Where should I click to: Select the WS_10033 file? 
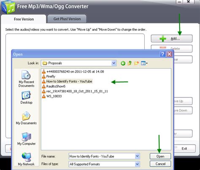coord(52,96)
